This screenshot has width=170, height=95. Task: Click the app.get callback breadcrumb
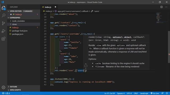pos(73,11)
